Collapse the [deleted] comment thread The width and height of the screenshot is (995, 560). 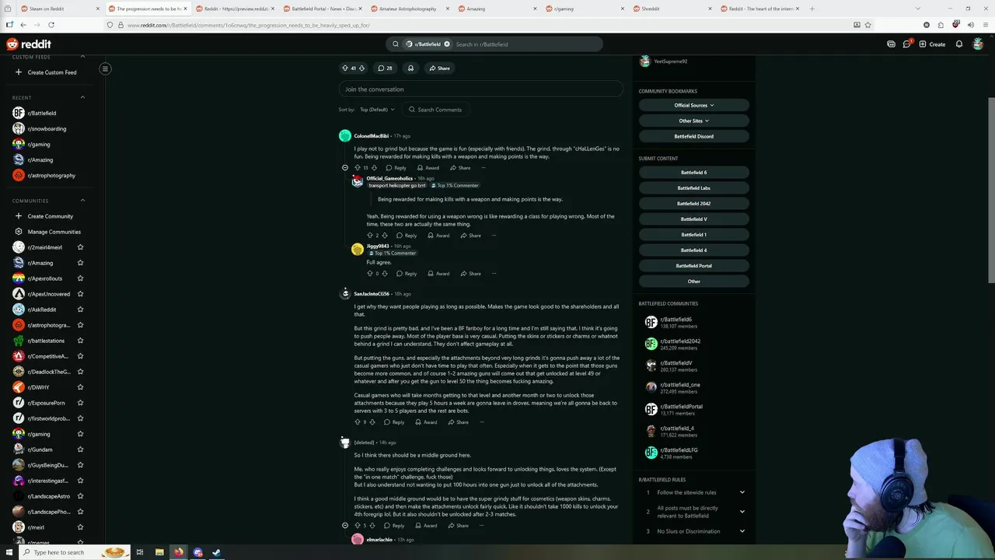click(x=345, y=526)
